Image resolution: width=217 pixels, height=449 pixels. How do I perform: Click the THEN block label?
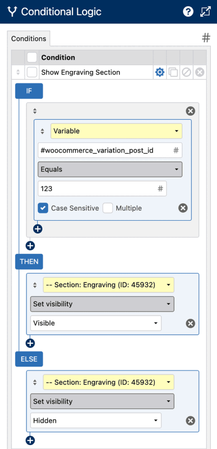(29, 261)
